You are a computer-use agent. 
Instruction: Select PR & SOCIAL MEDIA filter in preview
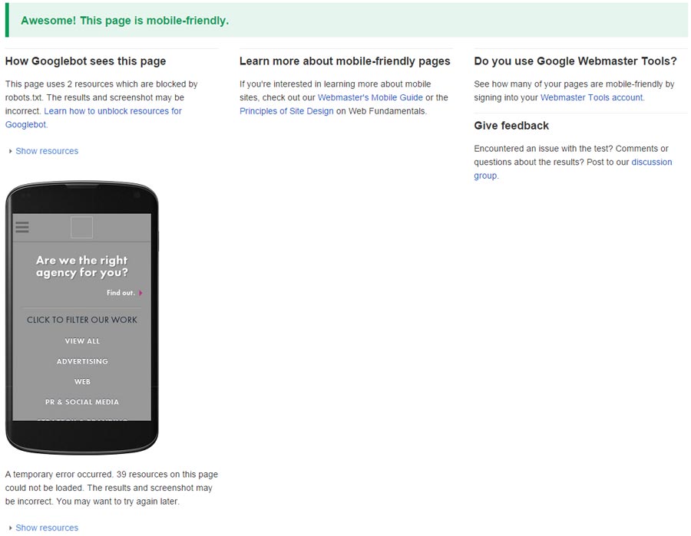82,402
